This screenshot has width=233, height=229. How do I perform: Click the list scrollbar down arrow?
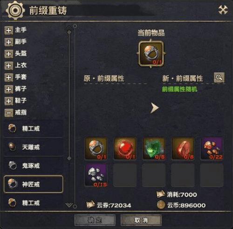coord(69,205)
